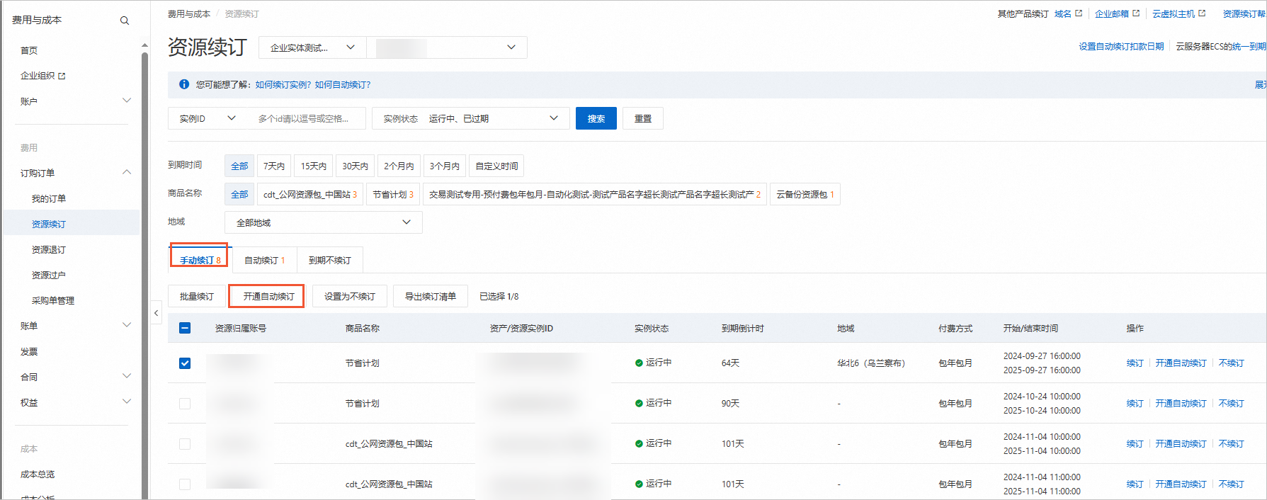This screenshot has height=500, width=1267.
Task: Open 资源退订 in the sidebar
Action: (49, 249)
